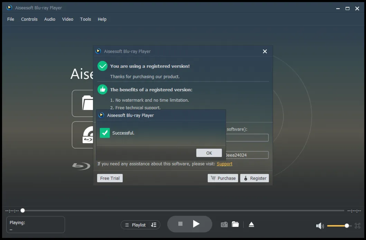
Task: Click the main window app logo icon
Action: tap(9, 8)
